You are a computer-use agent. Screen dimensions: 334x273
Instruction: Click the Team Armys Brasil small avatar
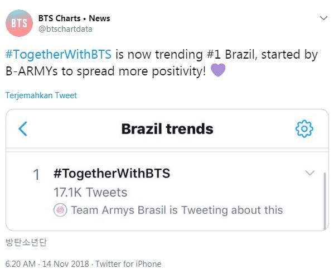click(60, 210)
